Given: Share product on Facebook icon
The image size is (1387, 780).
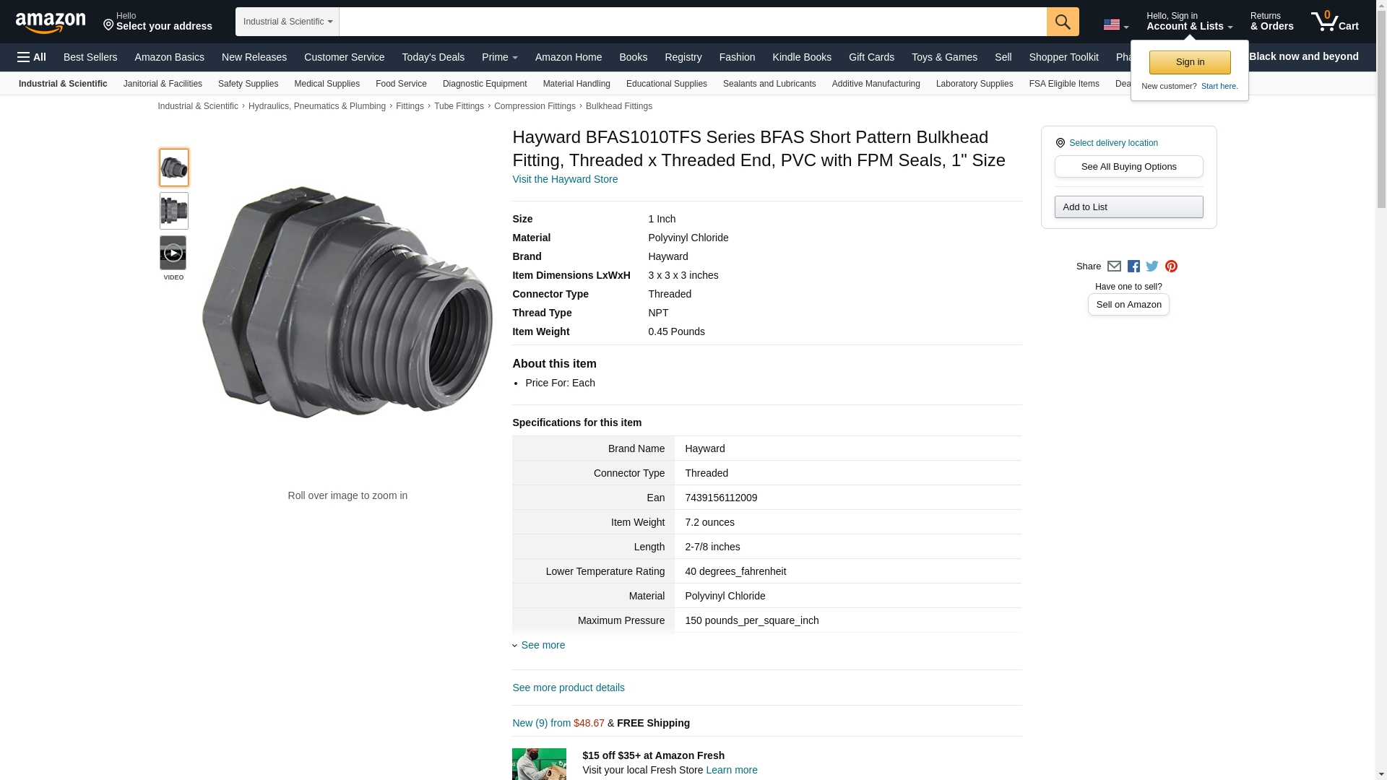Looking at the screenshot, I should click(1133, 266).
